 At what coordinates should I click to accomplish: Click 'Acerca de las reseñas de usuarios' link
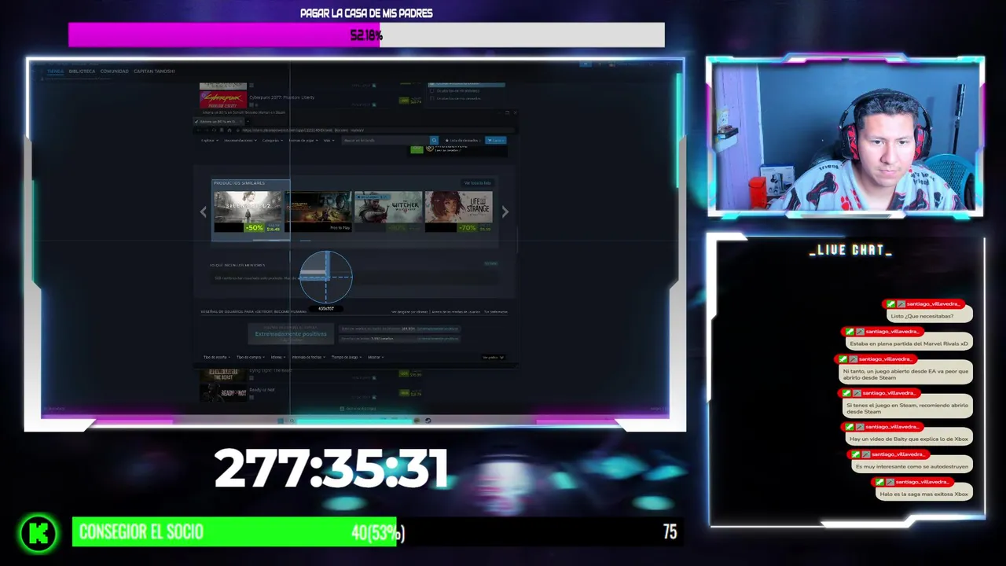tap(456, 311)
